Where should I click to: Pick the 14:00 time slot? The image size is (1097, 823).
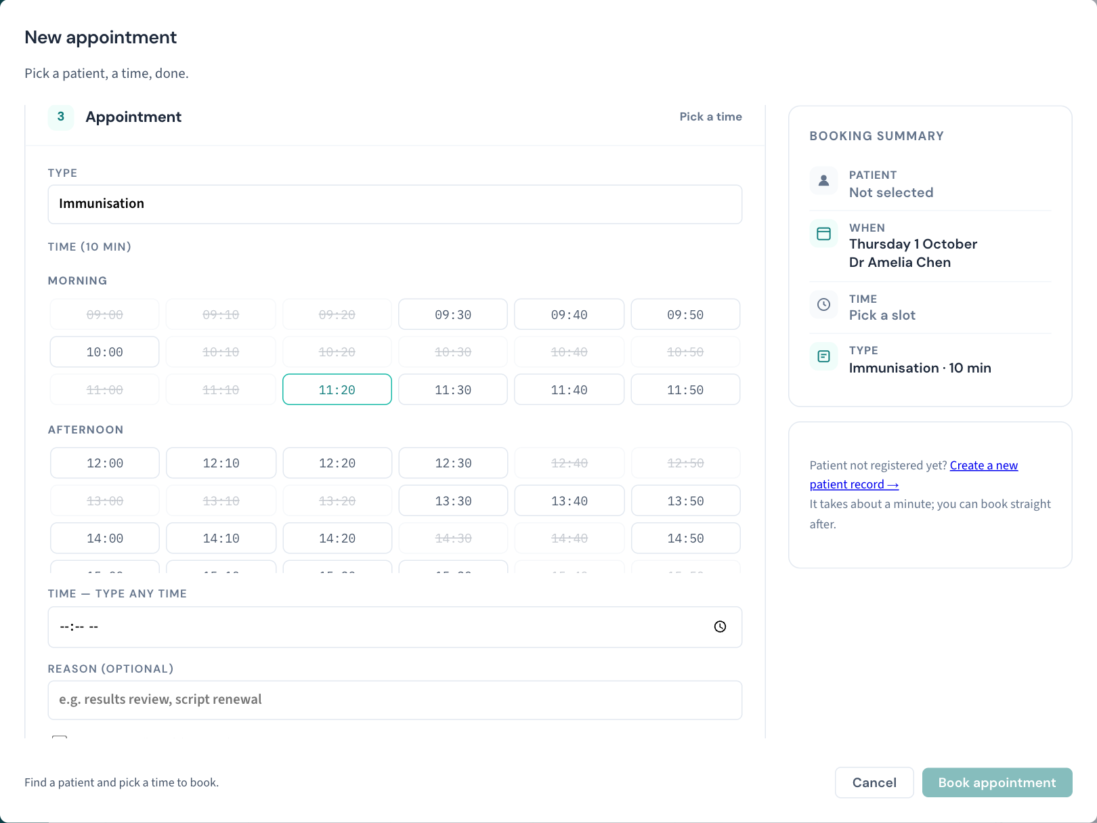pyautogui.click(x=105, y=539)
